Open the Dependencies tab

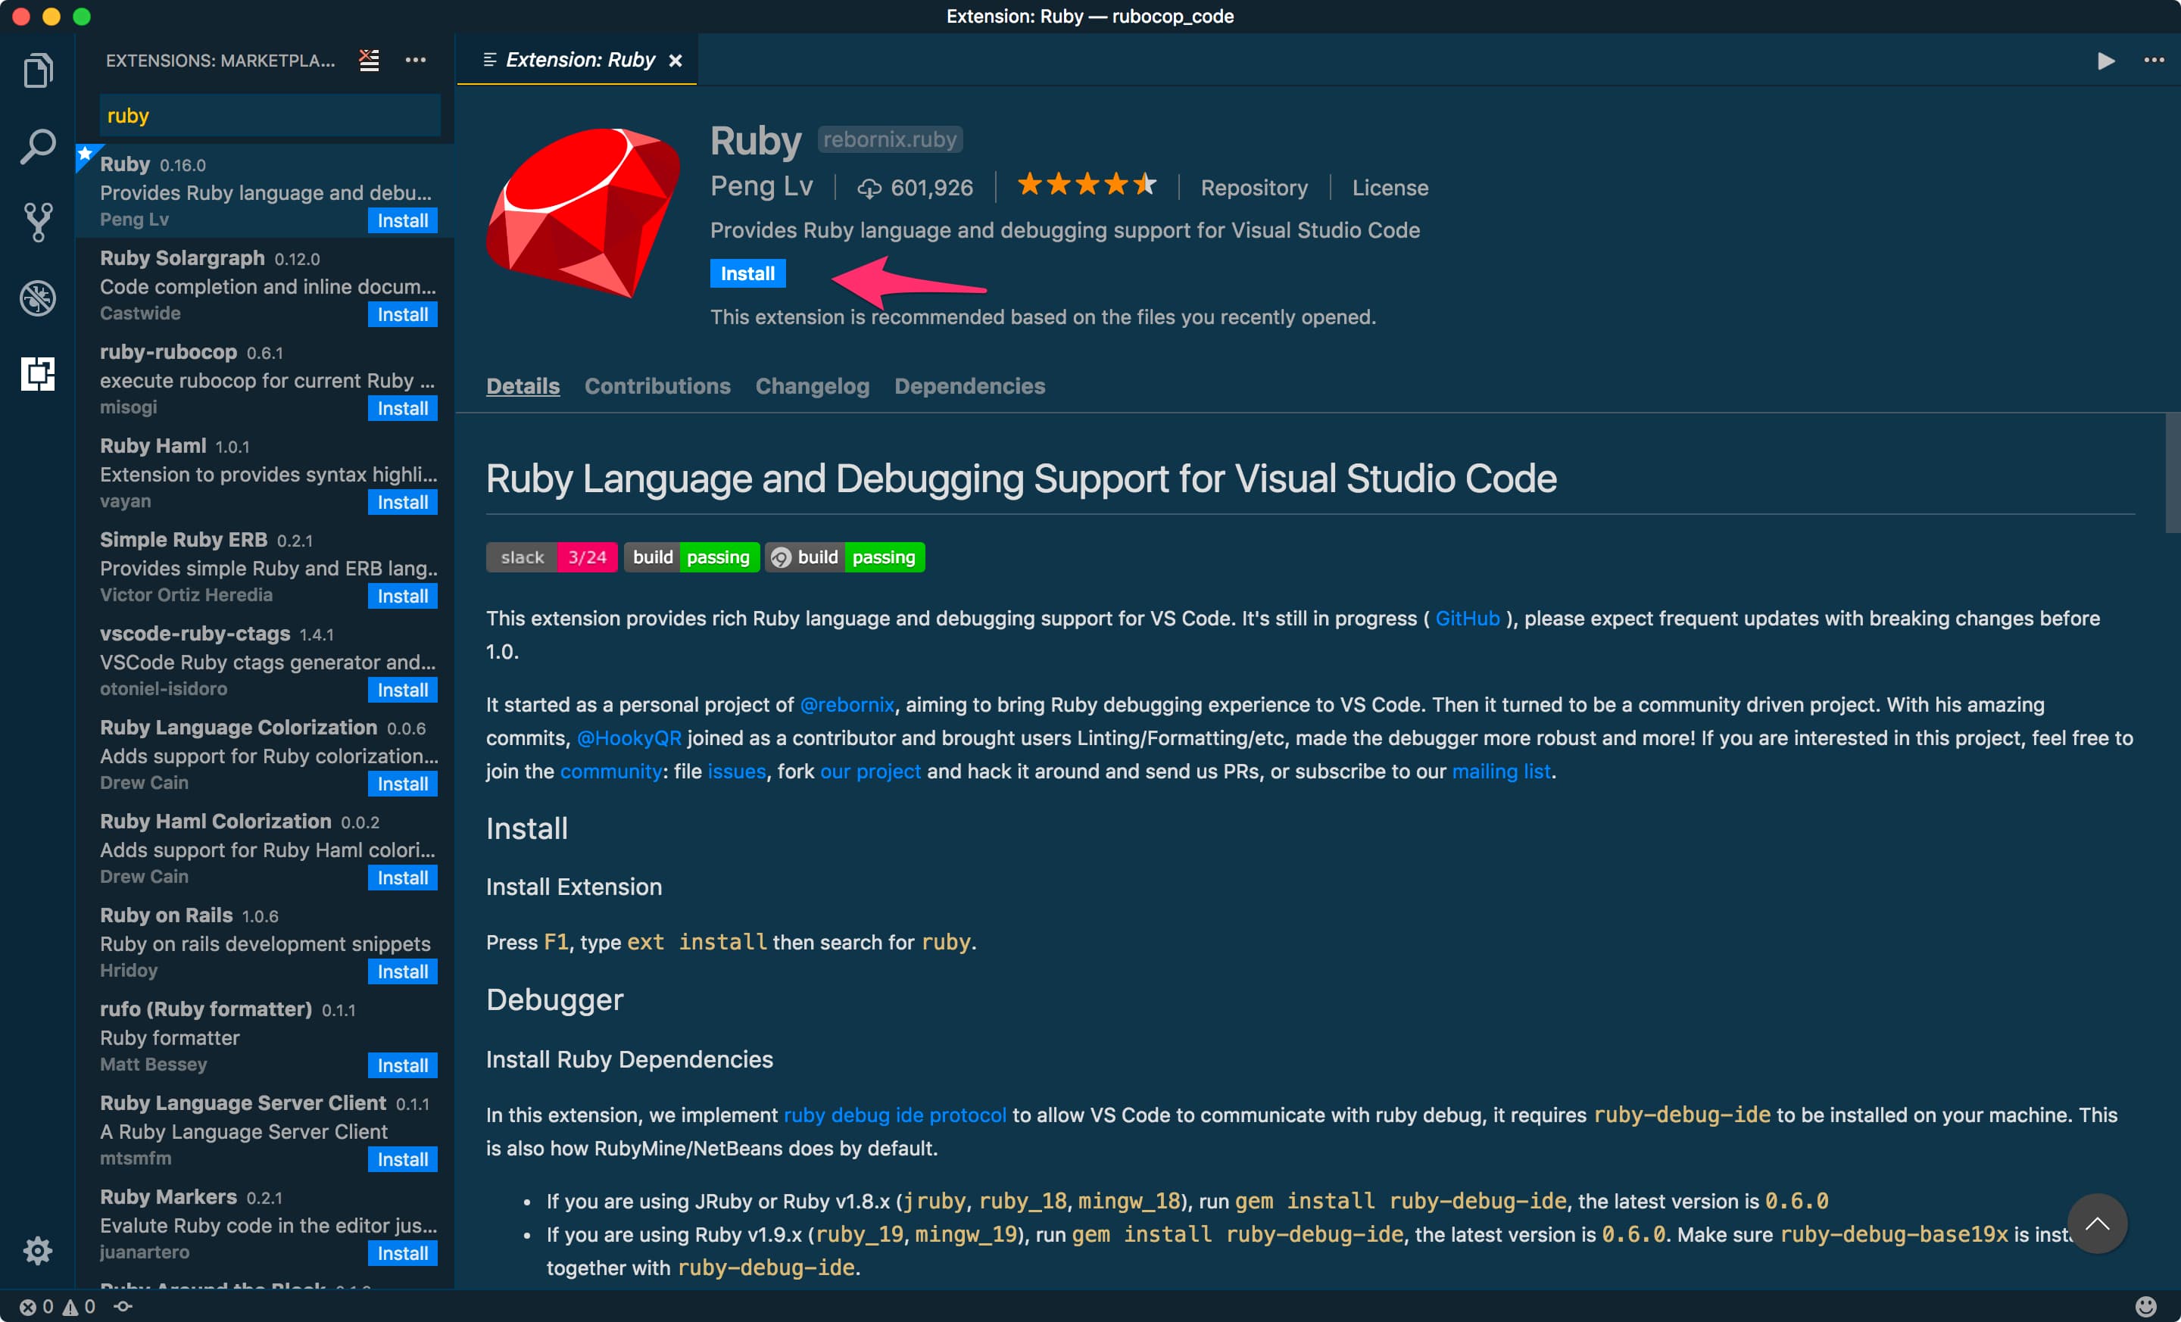tap(967, 386)
